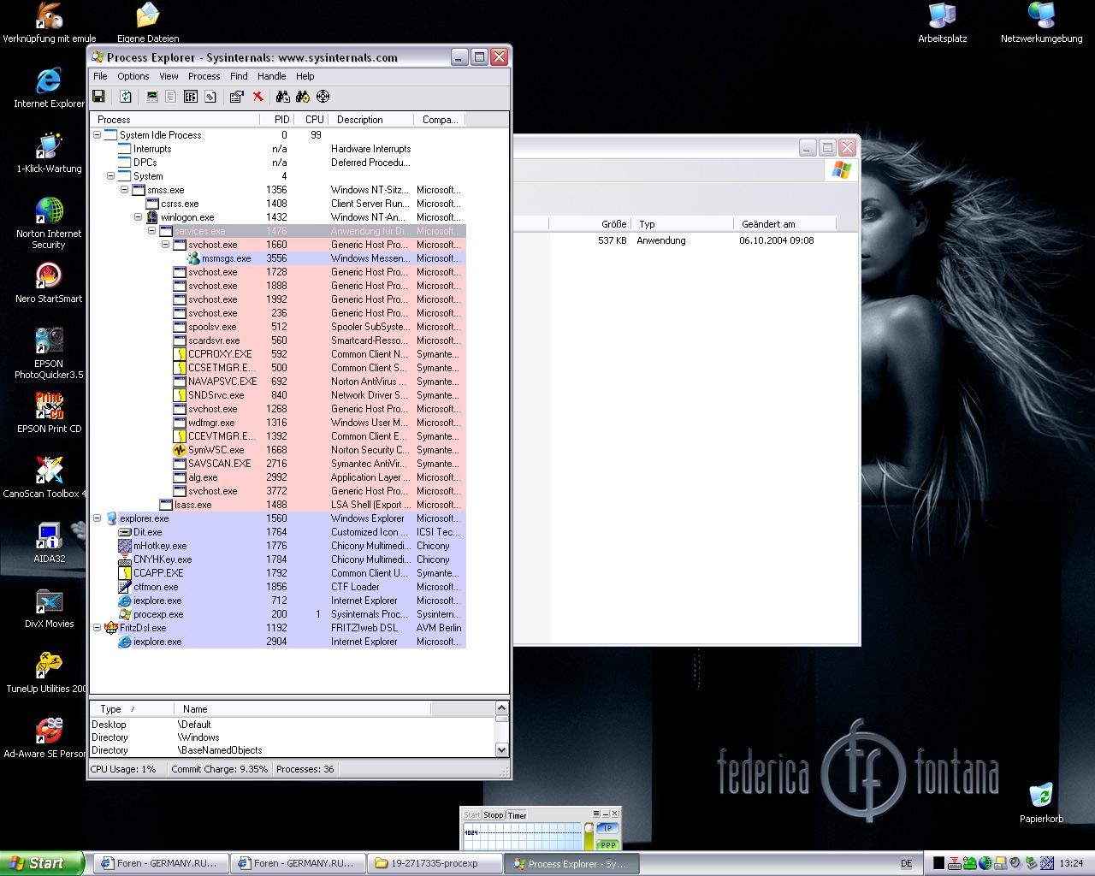The width and height of the screenshot is (1095, 876).
Task: Click the Start button on the taskbar
Action: click(41, 863)
